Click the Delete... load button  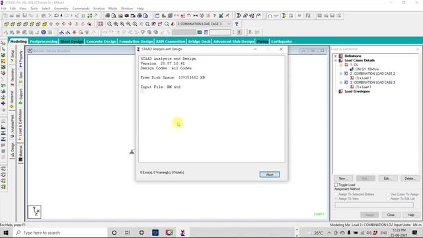pos(410,178)
